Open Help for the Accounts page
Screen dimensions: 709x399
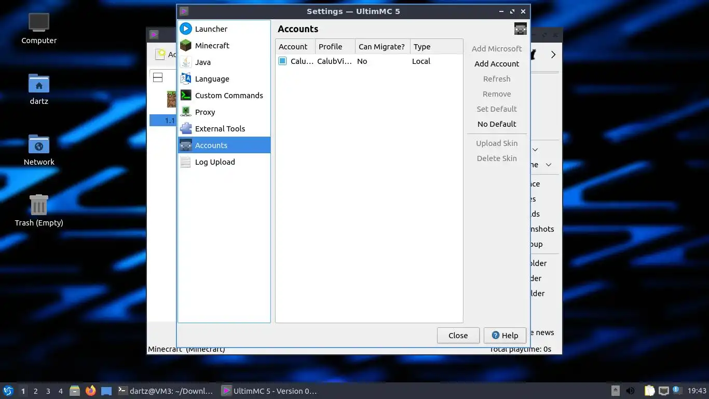tap(505, 336)
